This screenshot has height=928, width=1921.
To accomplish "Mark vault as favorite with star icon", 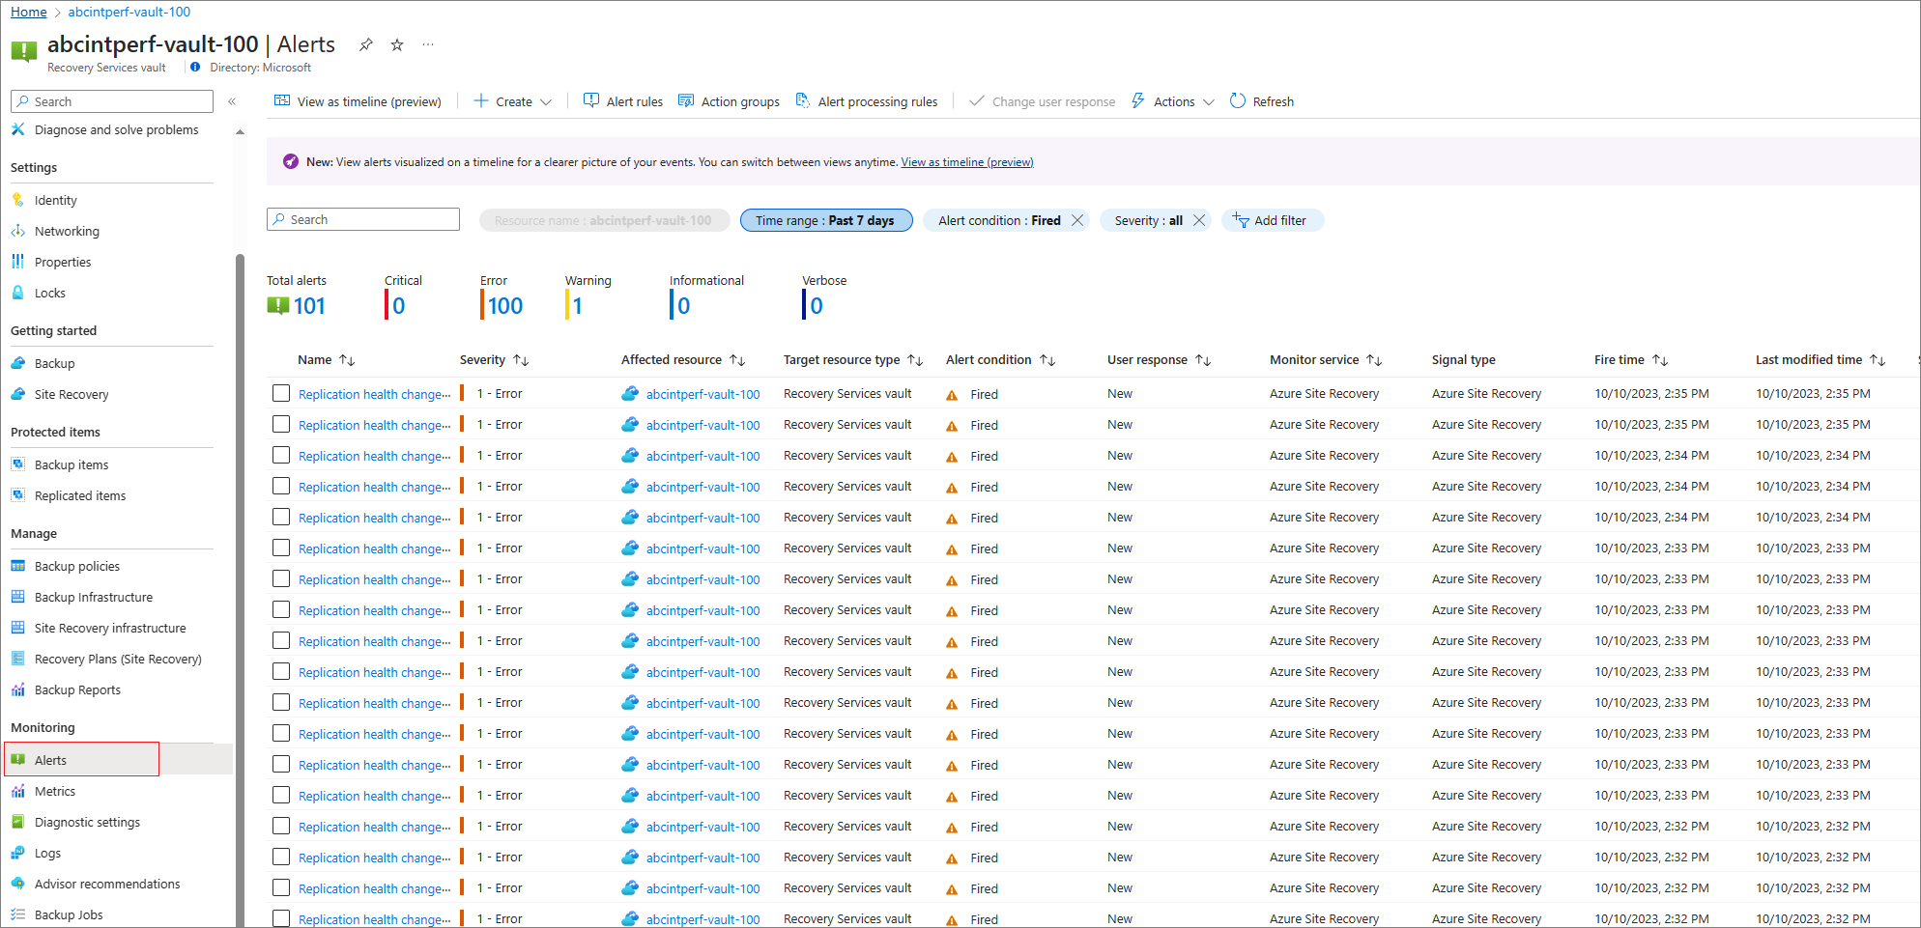I will pyautogui.click(x=397, y=44).
